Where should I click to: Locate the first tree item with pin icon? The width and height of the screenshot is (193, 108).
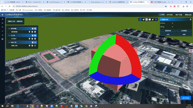30,32
